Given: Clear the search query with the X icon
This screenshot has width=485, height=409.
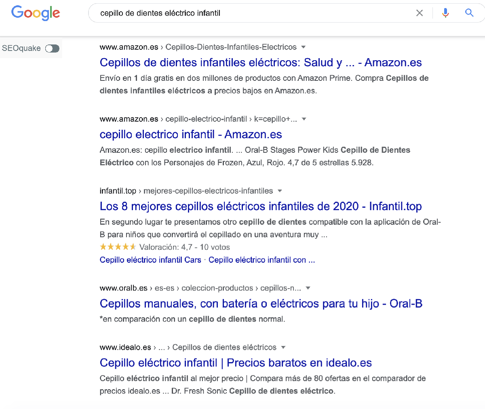Looking at the screenshot, I should [x=420, y=13].
